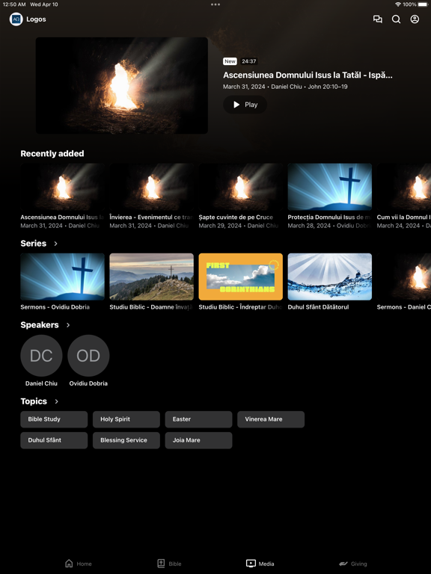Tap the Logos app name text

[36, 19]
